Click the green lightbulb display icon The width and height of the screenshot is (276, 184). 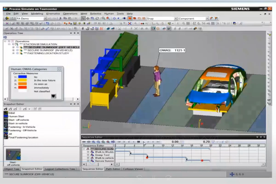80,23
